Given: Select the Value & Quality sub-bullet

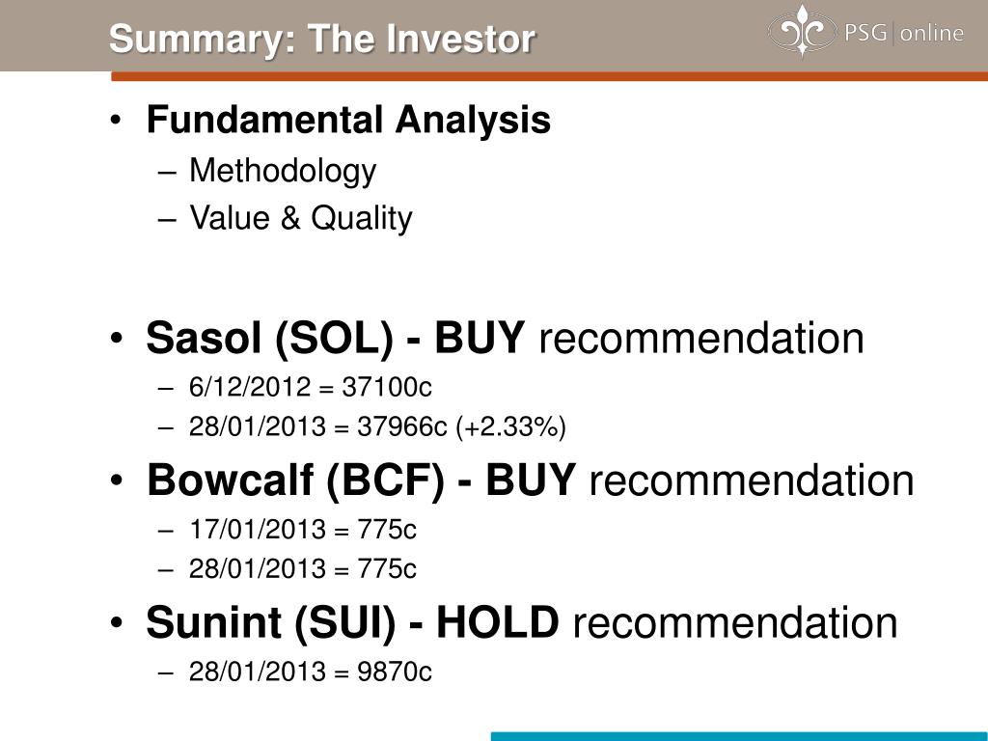Looking at the screenshot, I should 301,218.
